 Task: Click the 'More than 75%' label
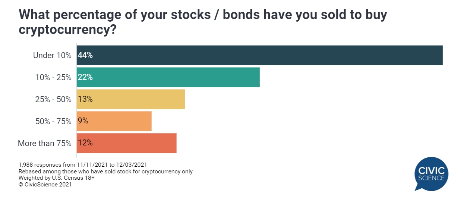point(45,143)
